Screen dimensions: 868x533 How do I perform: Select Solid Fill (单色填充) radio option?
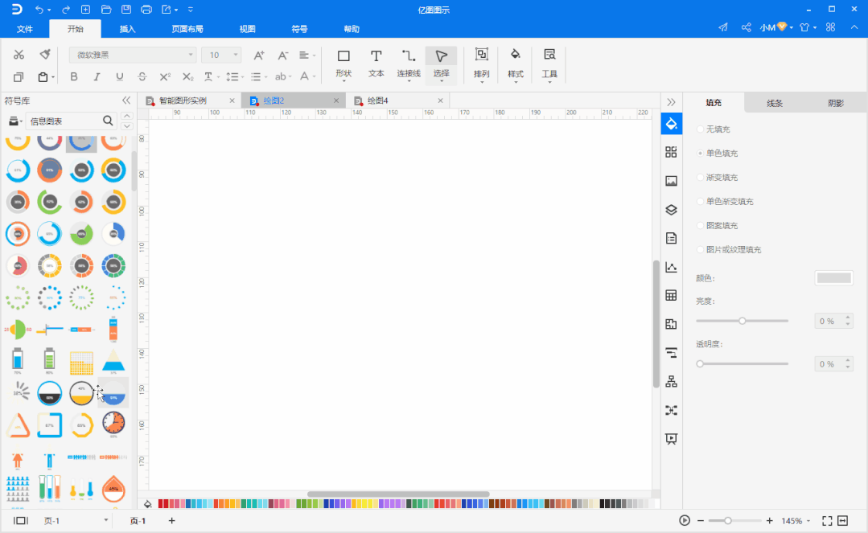tap(700, 154)
